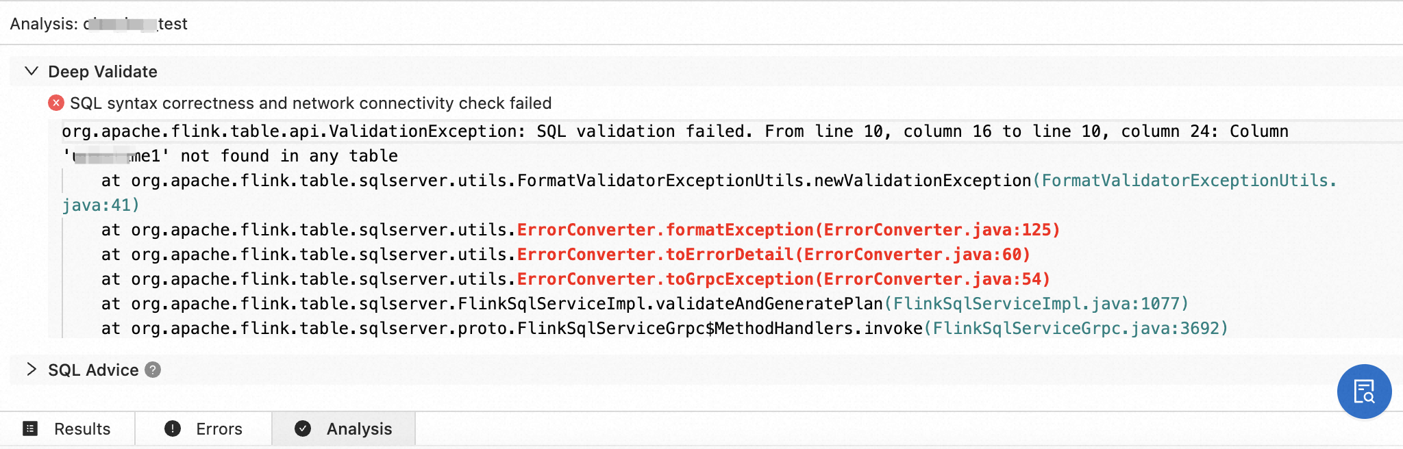Open the FormatValidatorExceptionUtils.java:41 stack trace link
Image resolution: width=1403 pixels, height=449 pixels.
coord(1185,181)
